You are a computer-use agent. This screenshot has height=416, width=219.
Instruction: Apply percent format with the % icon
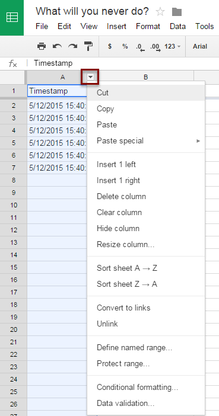(125, 46)
